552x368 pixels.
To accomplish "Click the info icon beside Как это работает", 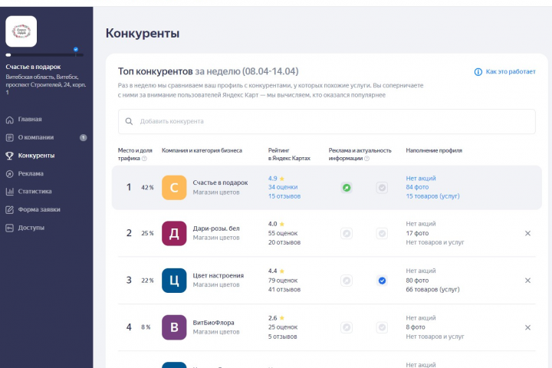I will (x=478, y=72).
